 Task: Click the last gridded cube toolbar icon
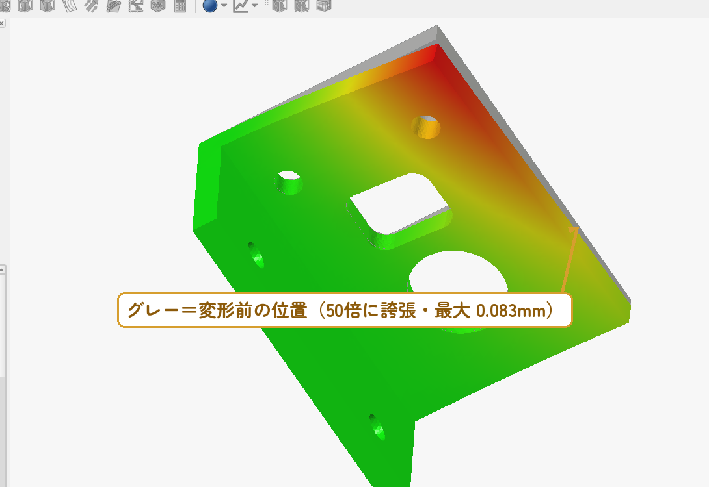tap(324, 5)
